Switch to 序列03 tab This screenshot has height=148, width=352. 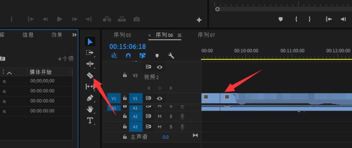(122, 35)
